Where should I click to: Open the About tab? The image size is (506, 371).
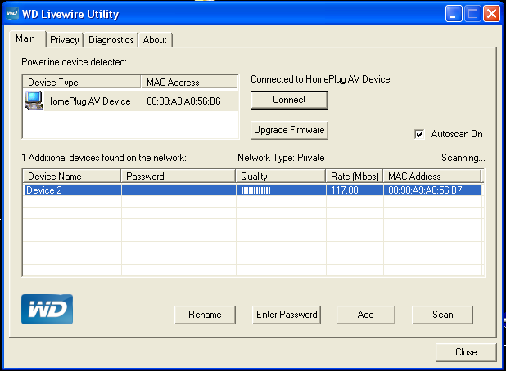[x=155, y=40]
